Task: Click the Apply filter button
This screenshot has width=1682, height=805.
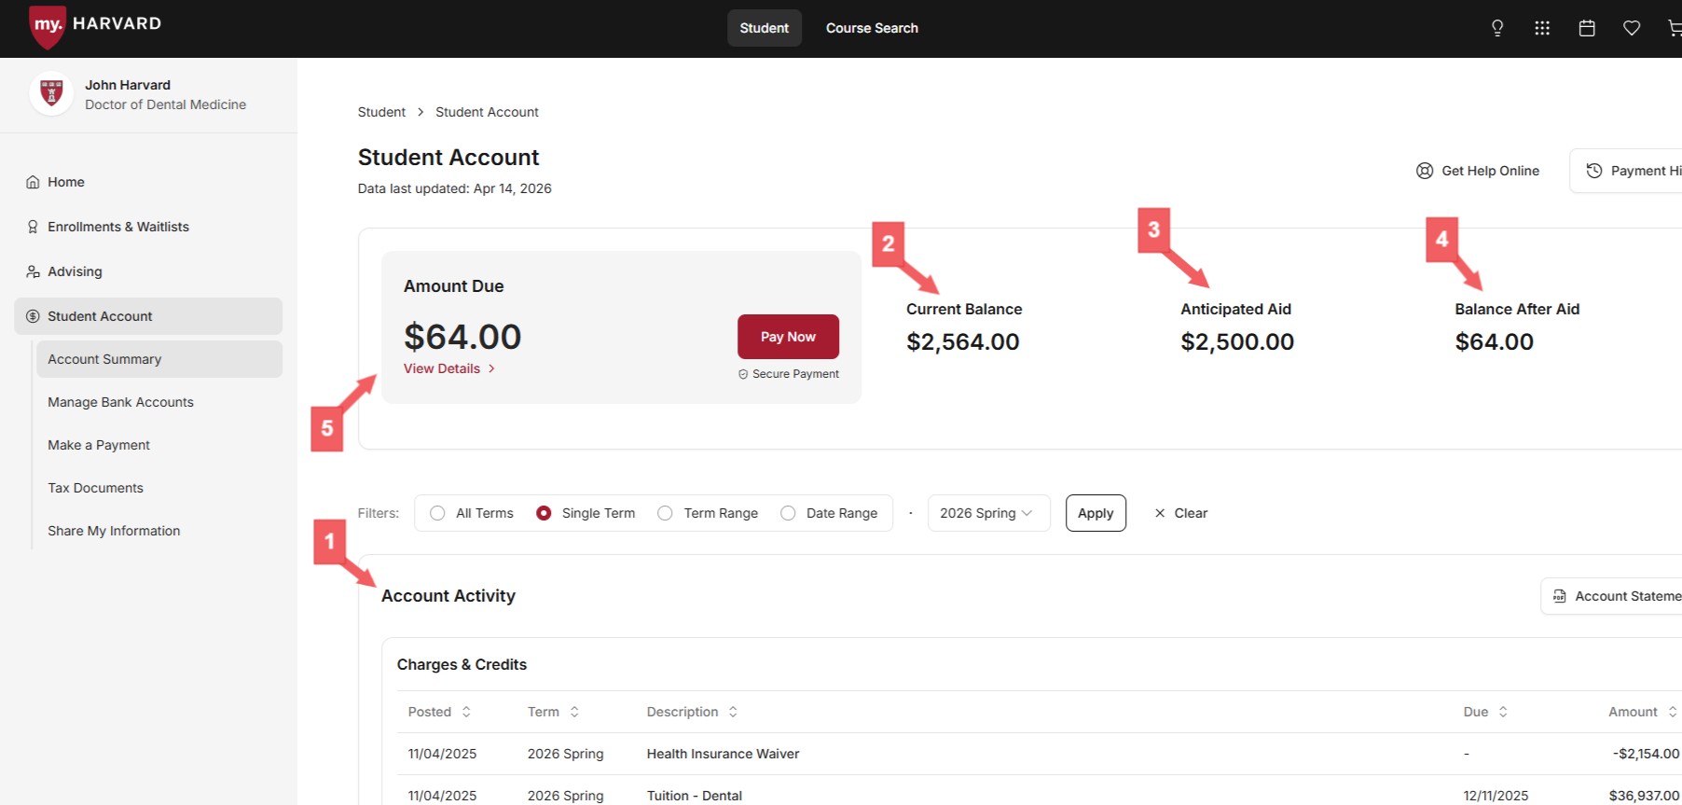Action: [1096, 513]
